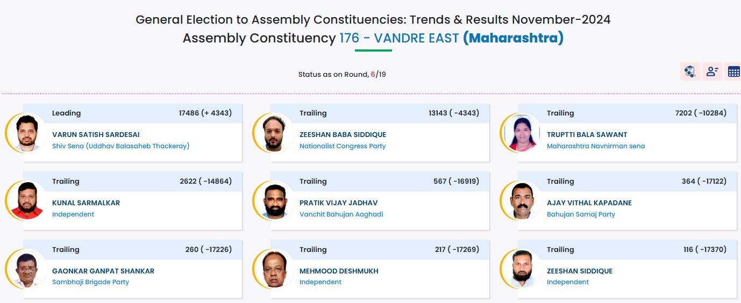The height and width of the screenshot is (303, 741).
Task: Switch to the table grid view icon
Action: coord(733,71)
